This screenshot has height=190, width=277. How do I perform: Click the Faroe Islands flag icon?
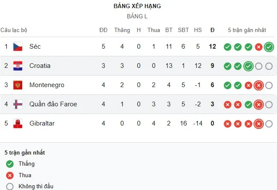(x=17, y=104)
